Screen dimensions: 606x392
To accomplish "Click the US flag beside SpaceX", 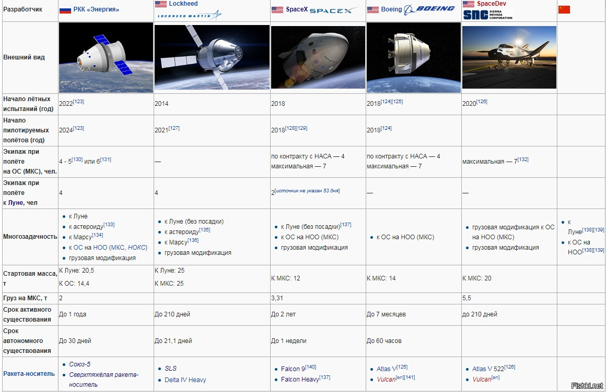I will coord(277,10).
